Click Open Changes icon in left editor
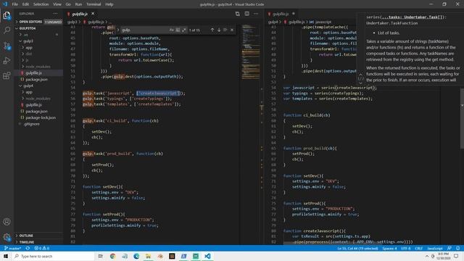 pos(237,14)
